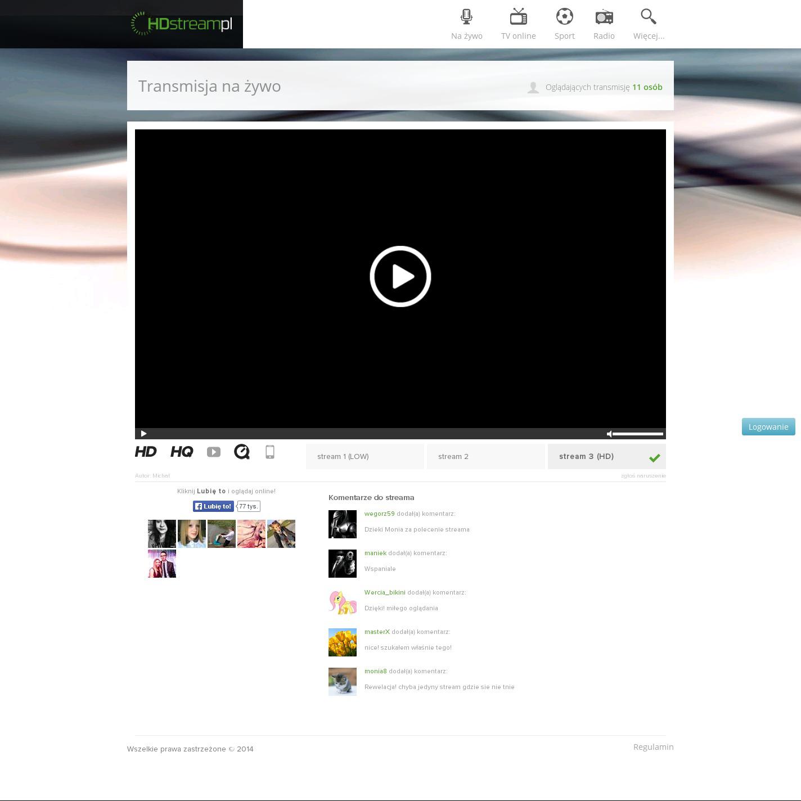Mute the player with speaker icon
Image resolution: width=801 pixels, height=801 pixels.
[609, 434]
